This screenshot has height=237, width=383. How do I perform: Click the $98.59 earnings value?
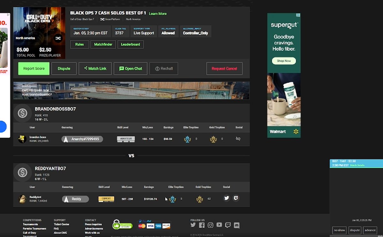(168, 139)
